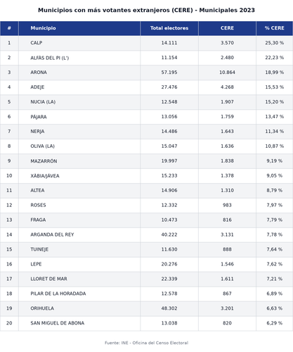
Task: Select the SAN MIGUEL DE ABONA cell
Action: click(x=79, y=323)
